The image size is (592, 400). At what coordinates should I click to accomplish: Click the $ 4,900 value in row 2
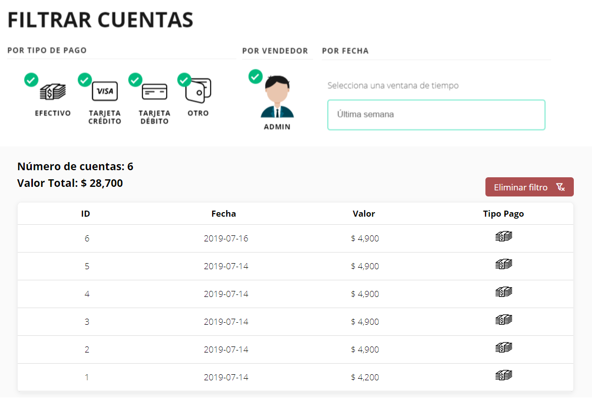[x=365, y=350]
